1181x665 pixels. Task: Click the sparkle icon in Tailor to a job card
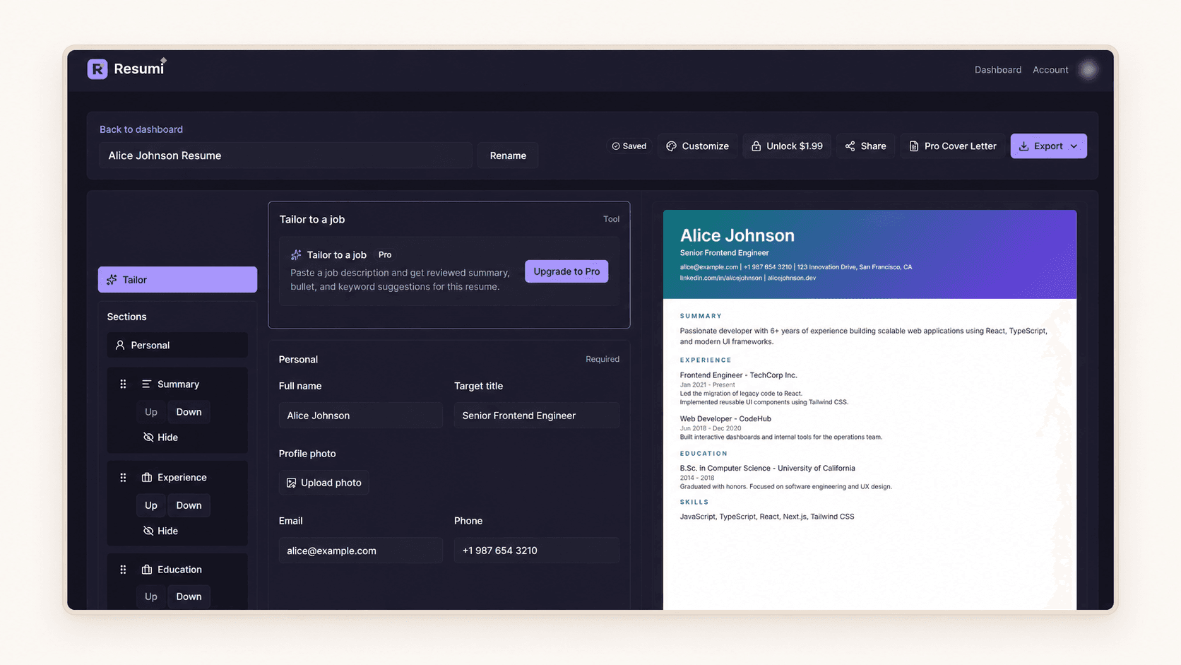pos(296,255)
